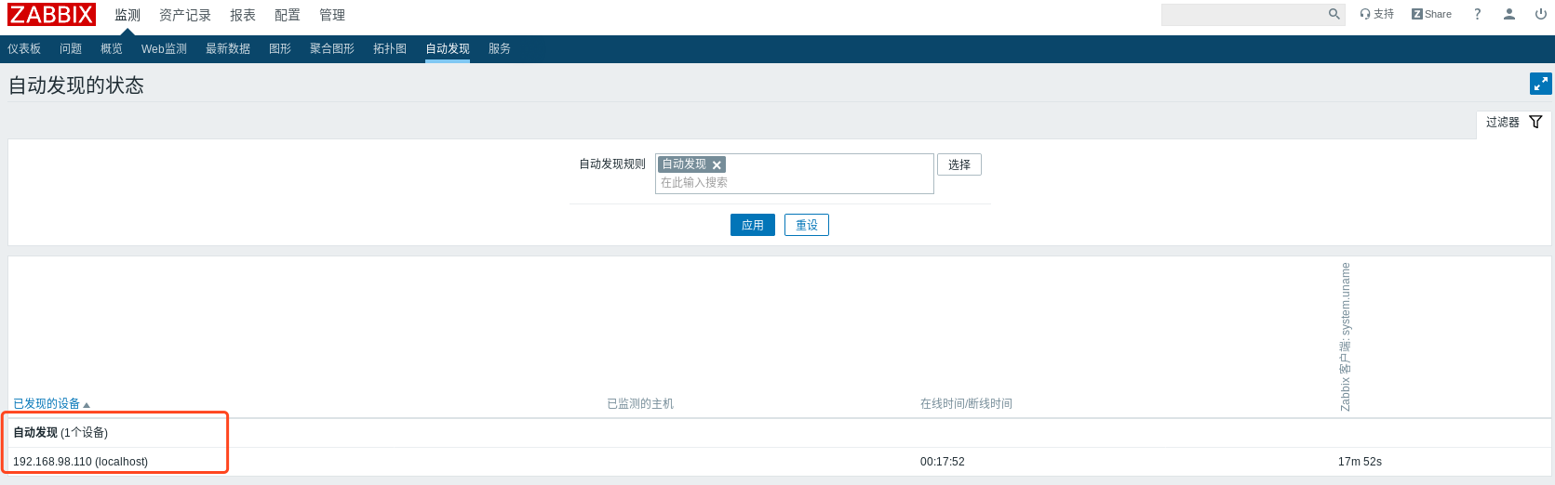
Task: Open the 管理 top menu
Action: [x=331, y=15]
